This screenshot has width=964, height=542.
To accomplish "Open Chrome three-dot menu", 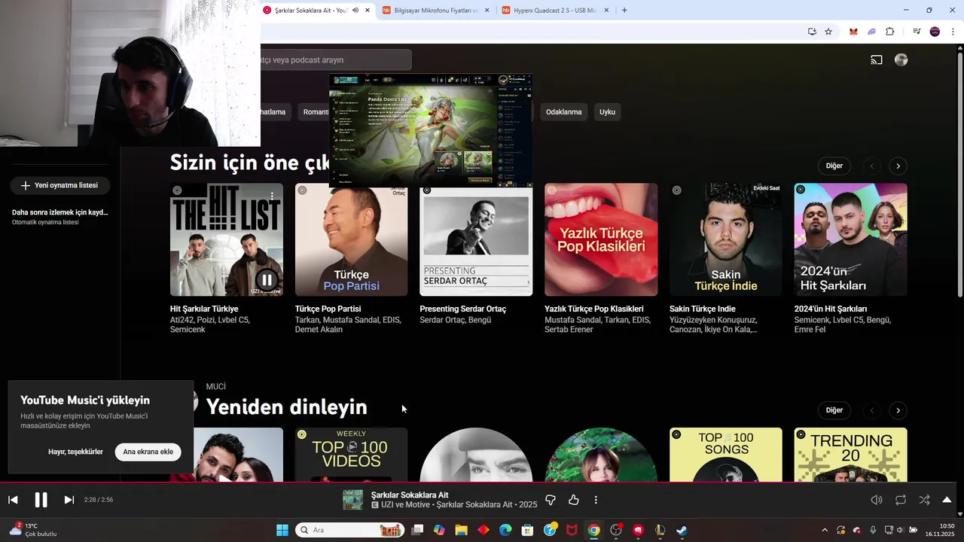I will click(x=953, y=32).
